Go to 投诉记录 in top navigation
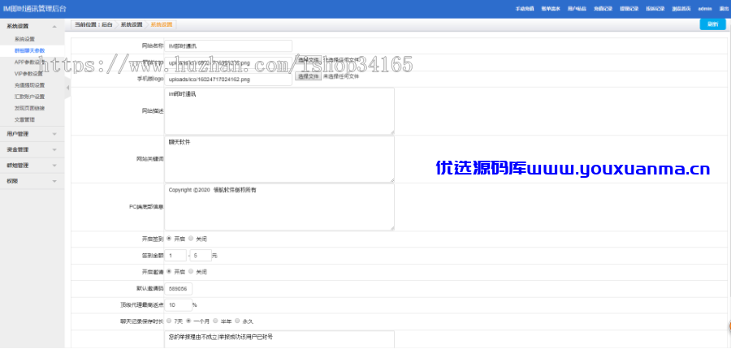The height and width of the screenshot is (349, 731). pos(655,9)
